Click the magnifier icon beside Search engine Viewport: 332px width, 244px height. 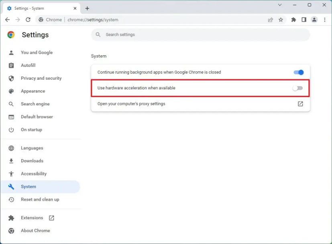pos(11,104)
